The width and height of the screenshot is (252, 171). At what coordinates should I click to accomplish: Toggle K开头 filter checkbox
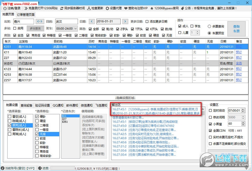tap(147, 29)
